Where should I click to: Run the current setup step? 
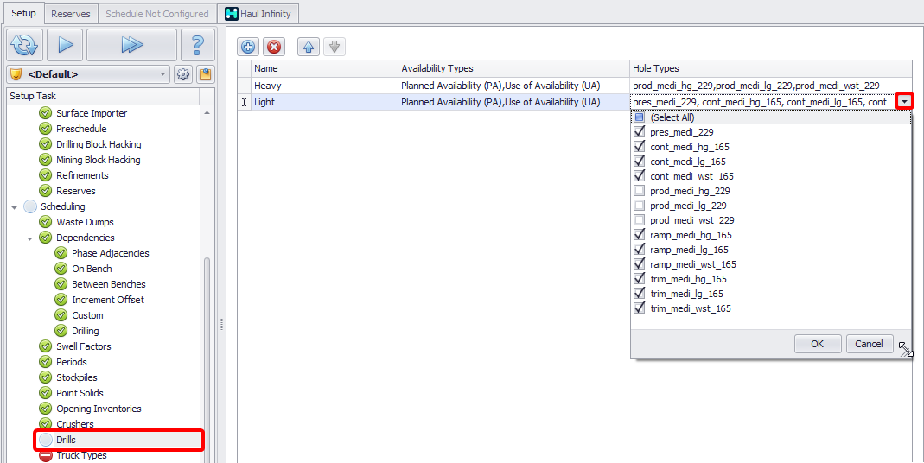65,45
